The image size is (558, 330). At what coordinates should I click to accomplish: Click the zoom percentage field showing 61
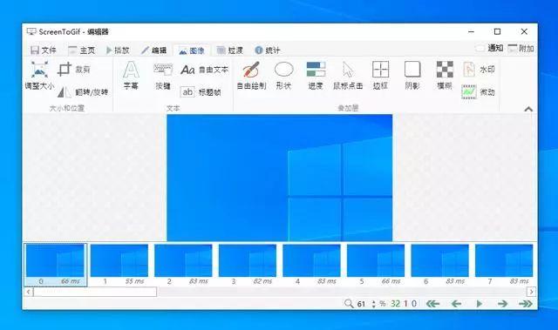(362, 304)
